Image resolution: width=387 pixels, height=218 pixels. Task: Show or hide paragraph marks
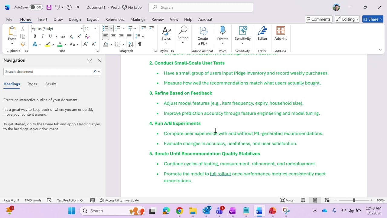139,44
